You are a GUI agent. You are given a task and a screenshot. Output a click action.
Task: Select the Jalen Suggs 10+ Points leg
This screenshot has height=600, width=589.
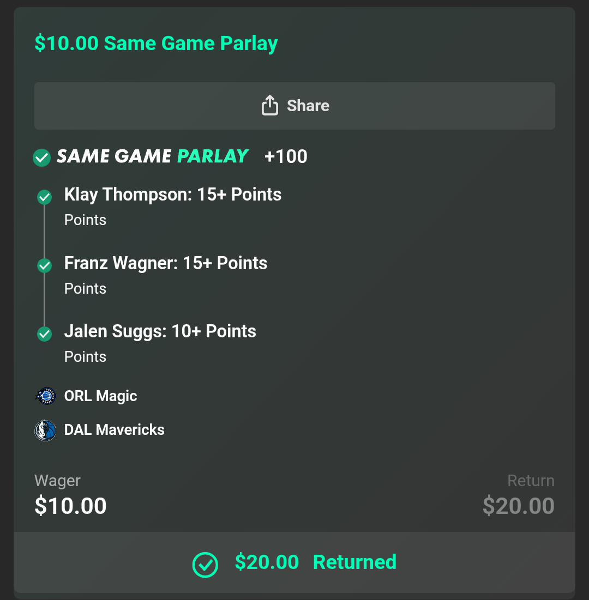tap(160, 331)
